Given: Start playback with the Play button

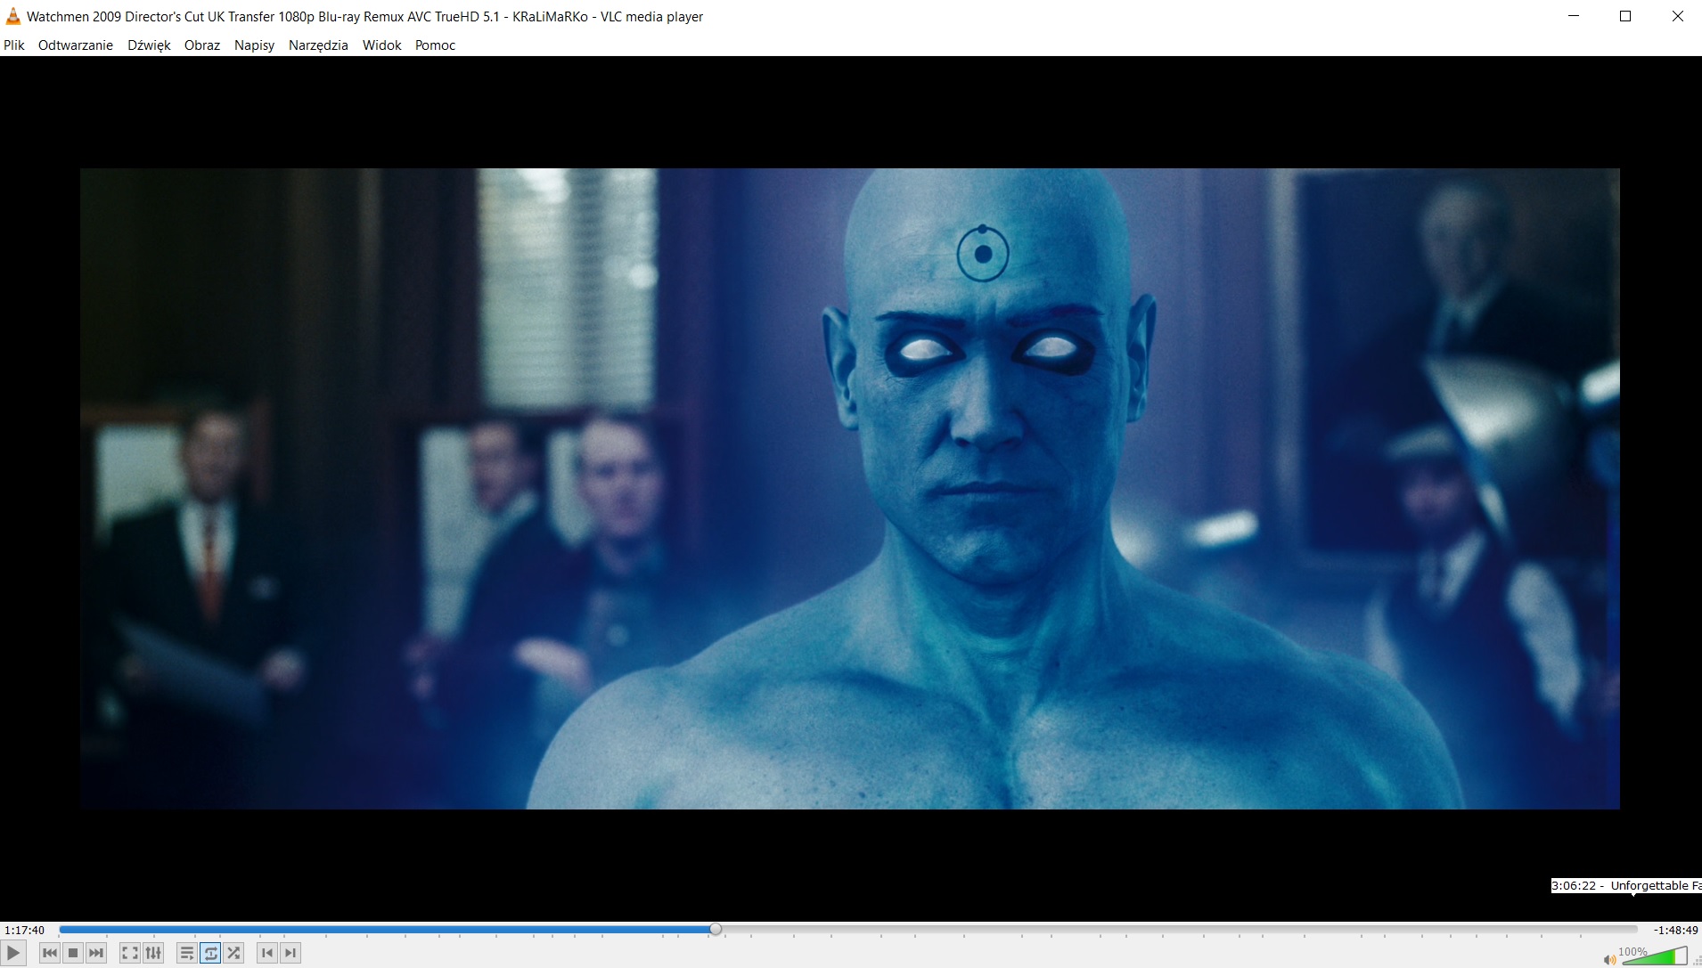Looking at the screenshot, I should [x=12, y=953].
